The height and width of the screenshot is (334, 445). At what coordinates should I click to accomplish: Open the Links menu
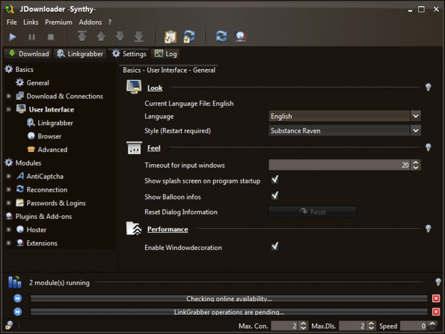(x=31, y=22)
